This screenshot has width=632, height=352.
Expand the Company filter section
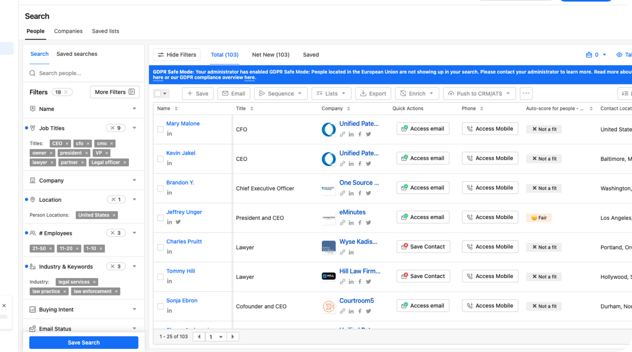(x=134, y=180)
